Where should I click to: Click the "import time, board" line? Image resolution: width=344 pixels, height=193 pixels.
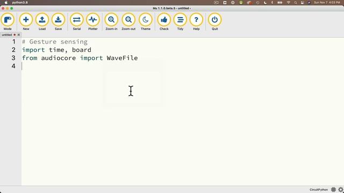(x=56, y=50)
